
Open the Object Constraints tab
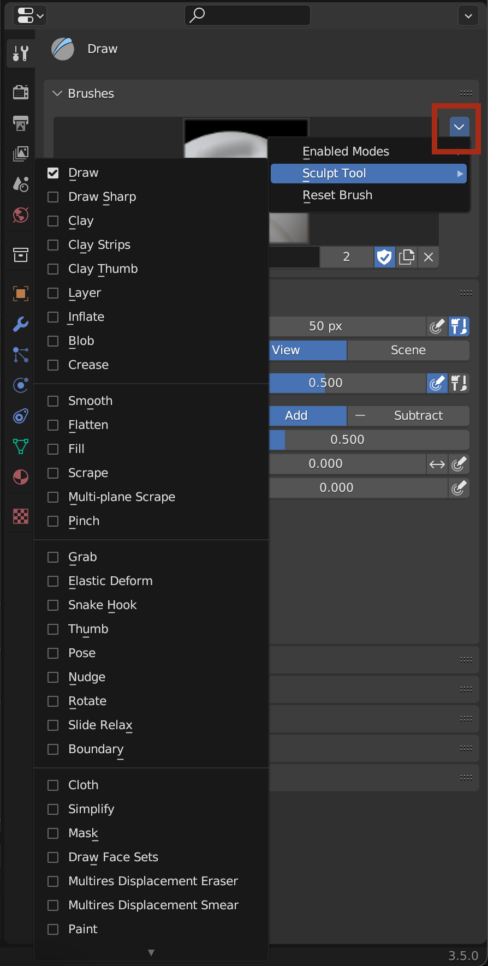[x=21, y=416]
